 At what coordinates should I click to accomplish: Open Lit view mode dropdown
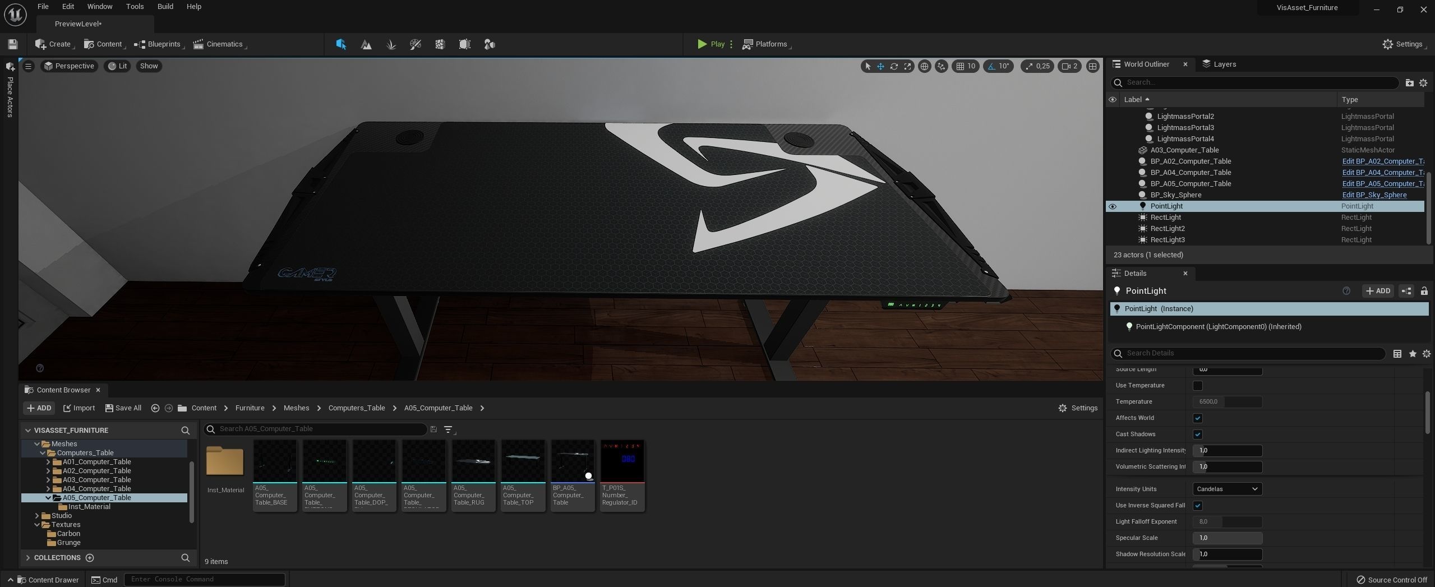pyautogui.click(x=118, y=66)
